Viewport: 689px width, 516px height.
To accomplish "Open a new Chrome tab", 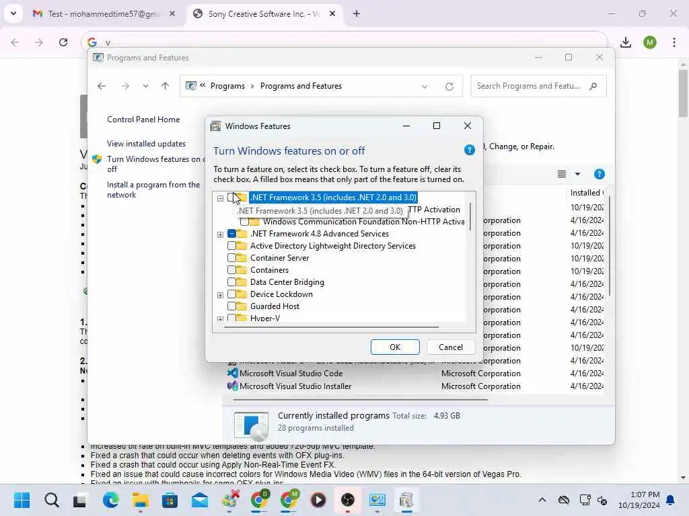I will pos(357,14).
